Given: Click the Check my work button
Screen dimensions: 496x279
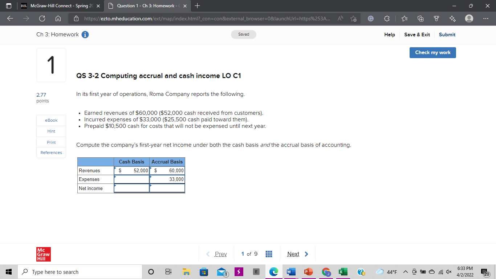Looking at the screenshot, I should [x=432, y=52].
